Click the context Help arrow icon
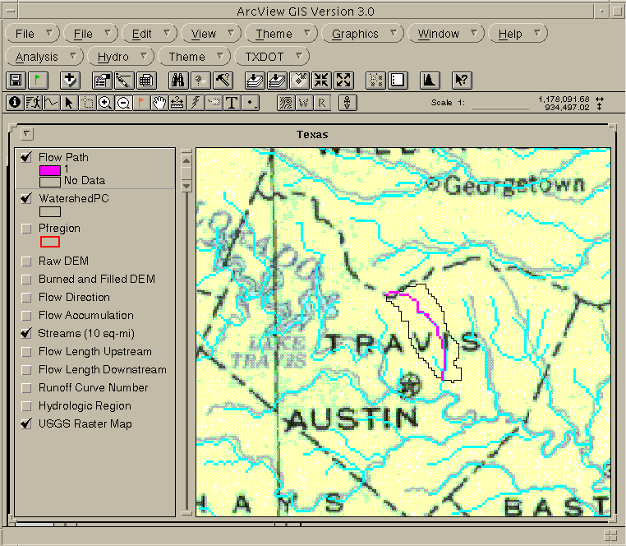Image resolution: width=626 pixels, height=546 pixels. coord(462,80)
